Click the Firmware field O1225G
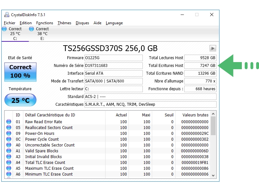Image resolution: width=259 pixels, height=194 pixels. [x=114, y=58]
